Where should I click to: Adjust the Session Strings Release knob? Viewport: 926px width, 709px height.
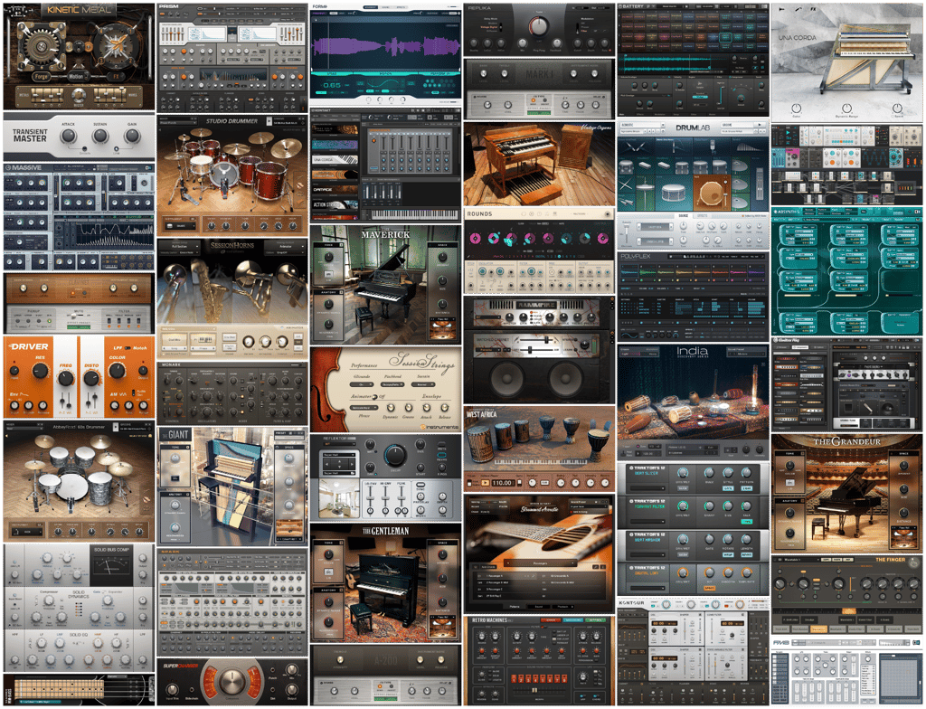tap(444, 408)
